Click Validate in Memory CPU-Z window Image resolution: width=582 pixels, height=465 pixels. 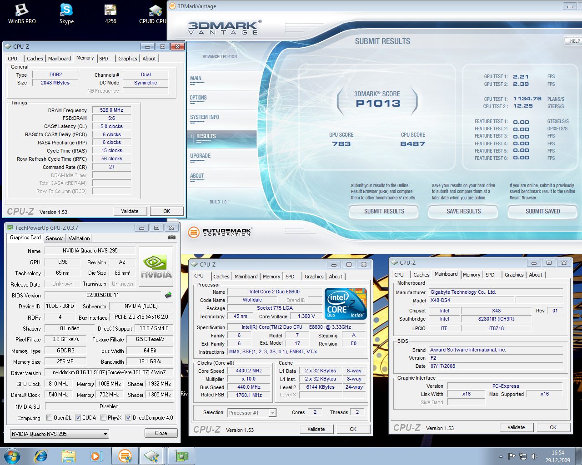tap(130, 211)
